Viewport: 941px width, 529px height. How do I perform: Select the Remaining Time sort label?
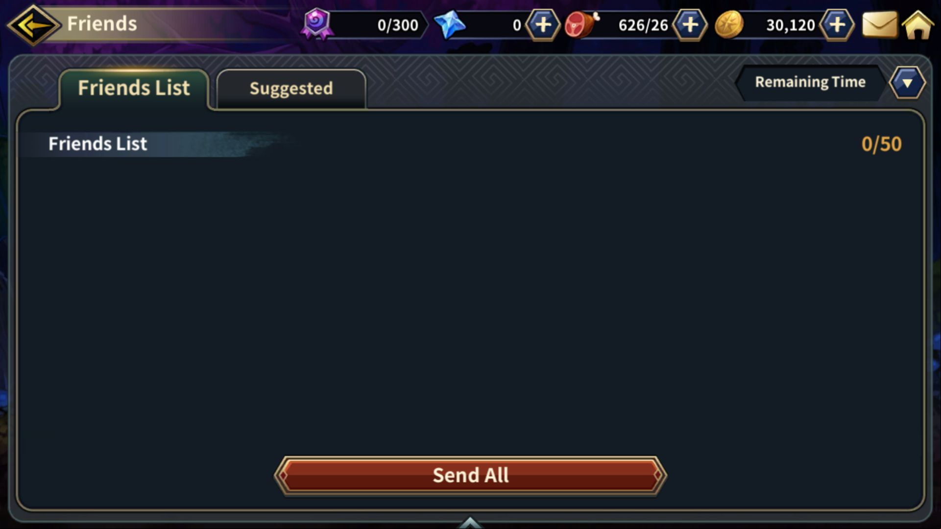(810, 82)
